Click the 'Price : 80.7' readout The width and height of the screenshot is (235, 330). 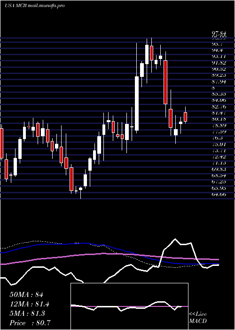pos(30,323)
